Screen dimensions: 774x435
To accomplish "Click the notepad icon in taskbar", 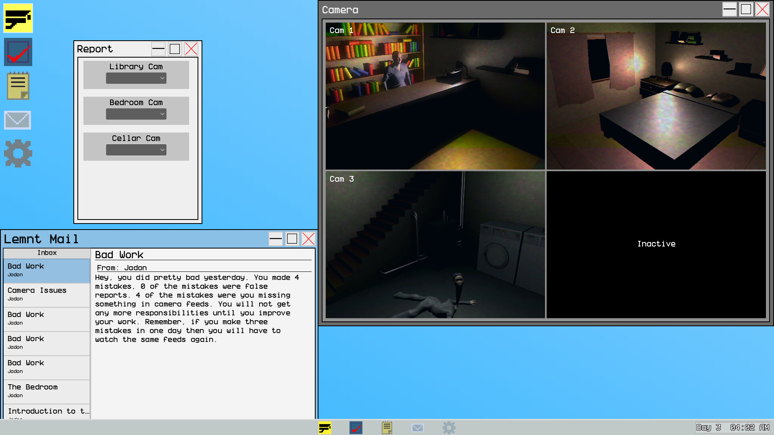I will (387, 427).
